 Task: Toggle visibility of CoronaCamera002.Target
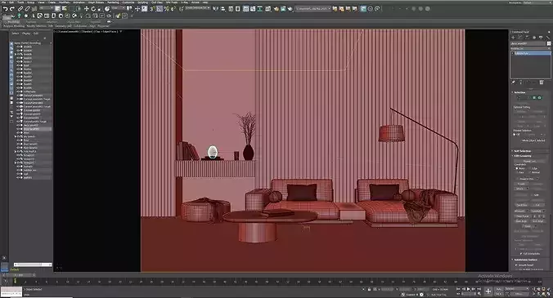(x=18, y=107)
